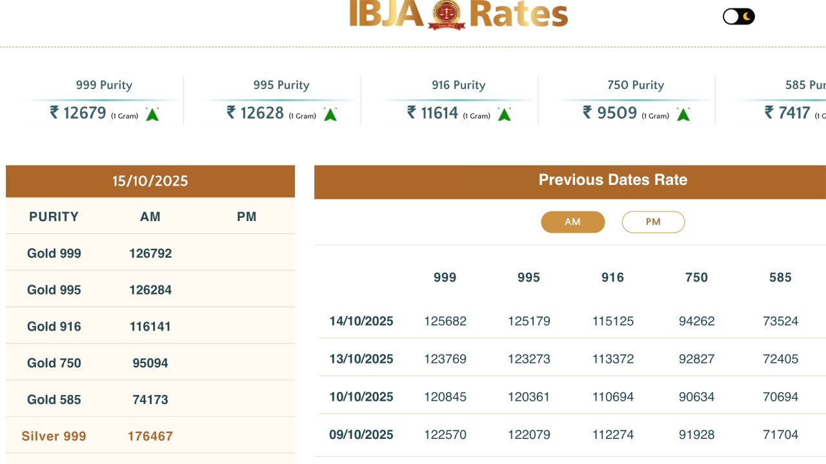The image size is (826, 464).
Task: Switch to PM rates tab
Action: (653, 222)
